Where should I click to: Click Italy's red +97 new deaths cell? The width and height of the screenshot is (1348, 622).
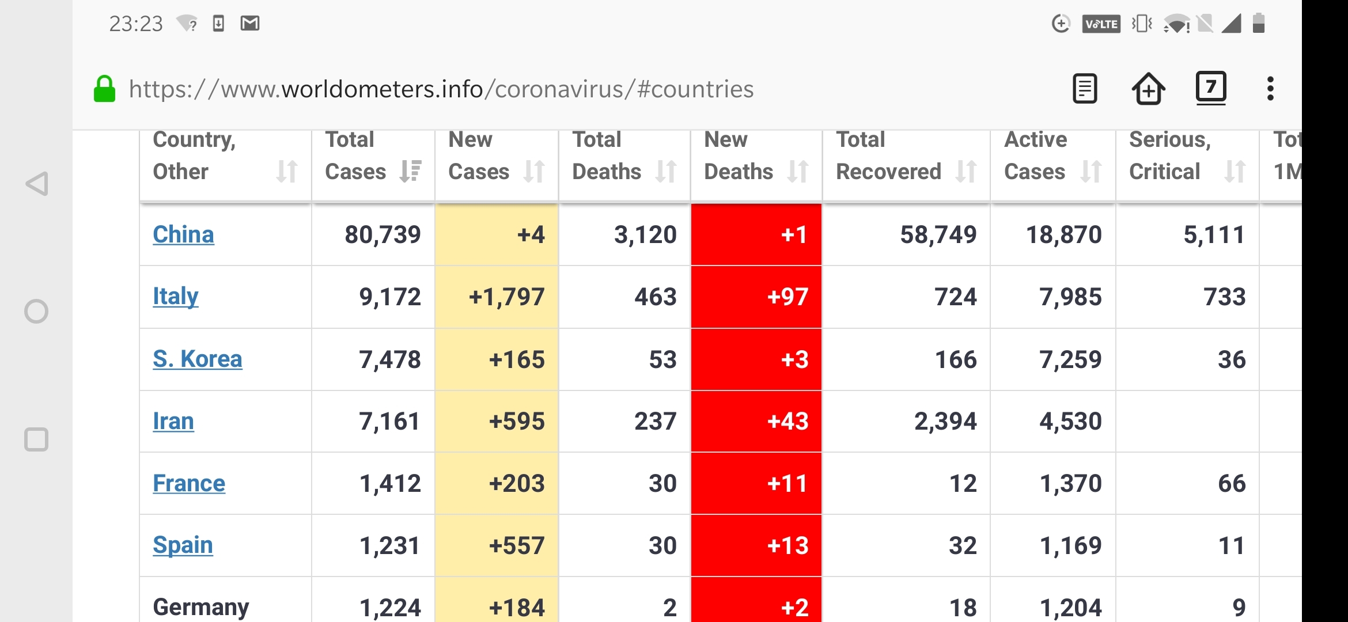click(756, 297)
